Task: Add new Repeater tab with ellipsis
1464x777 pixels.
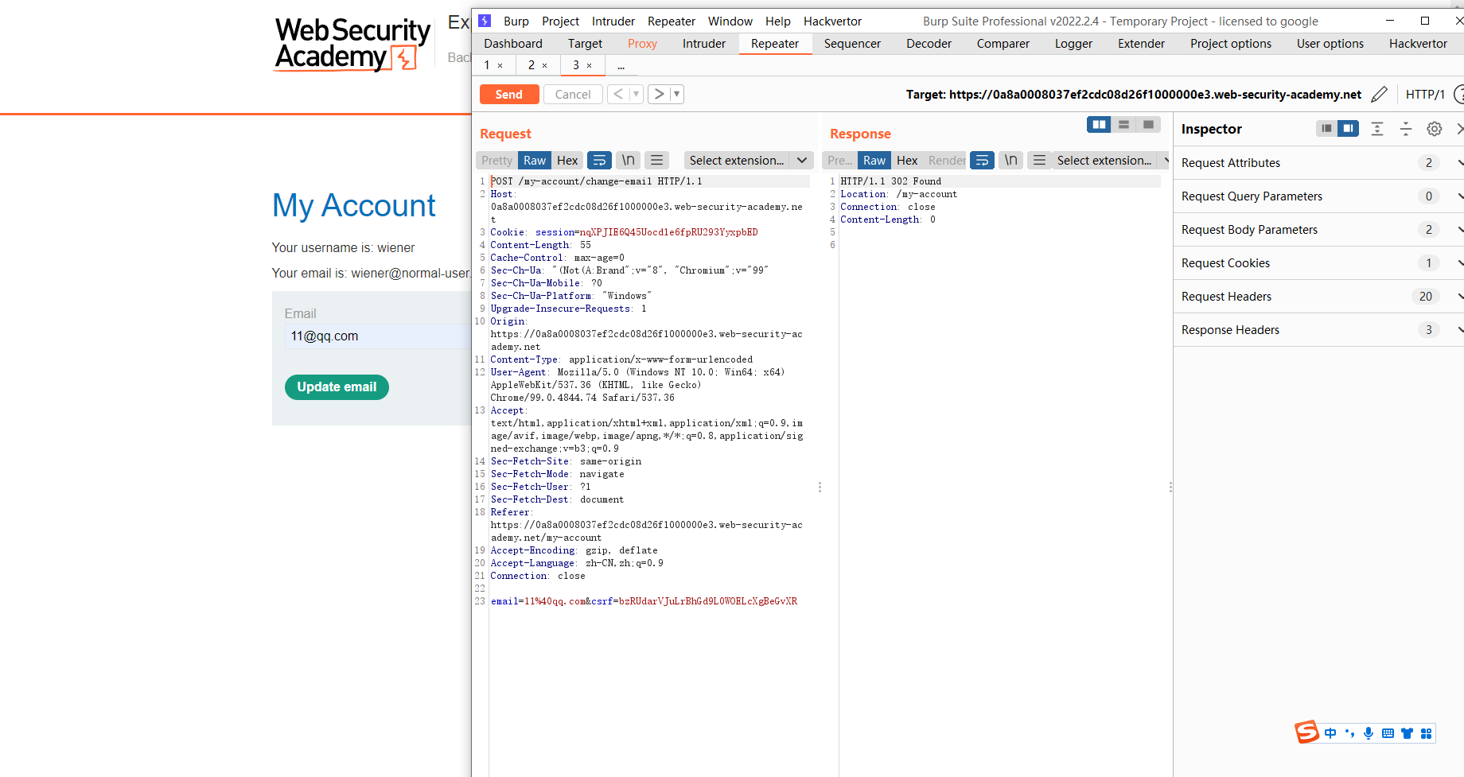Action: coord(621,65)
